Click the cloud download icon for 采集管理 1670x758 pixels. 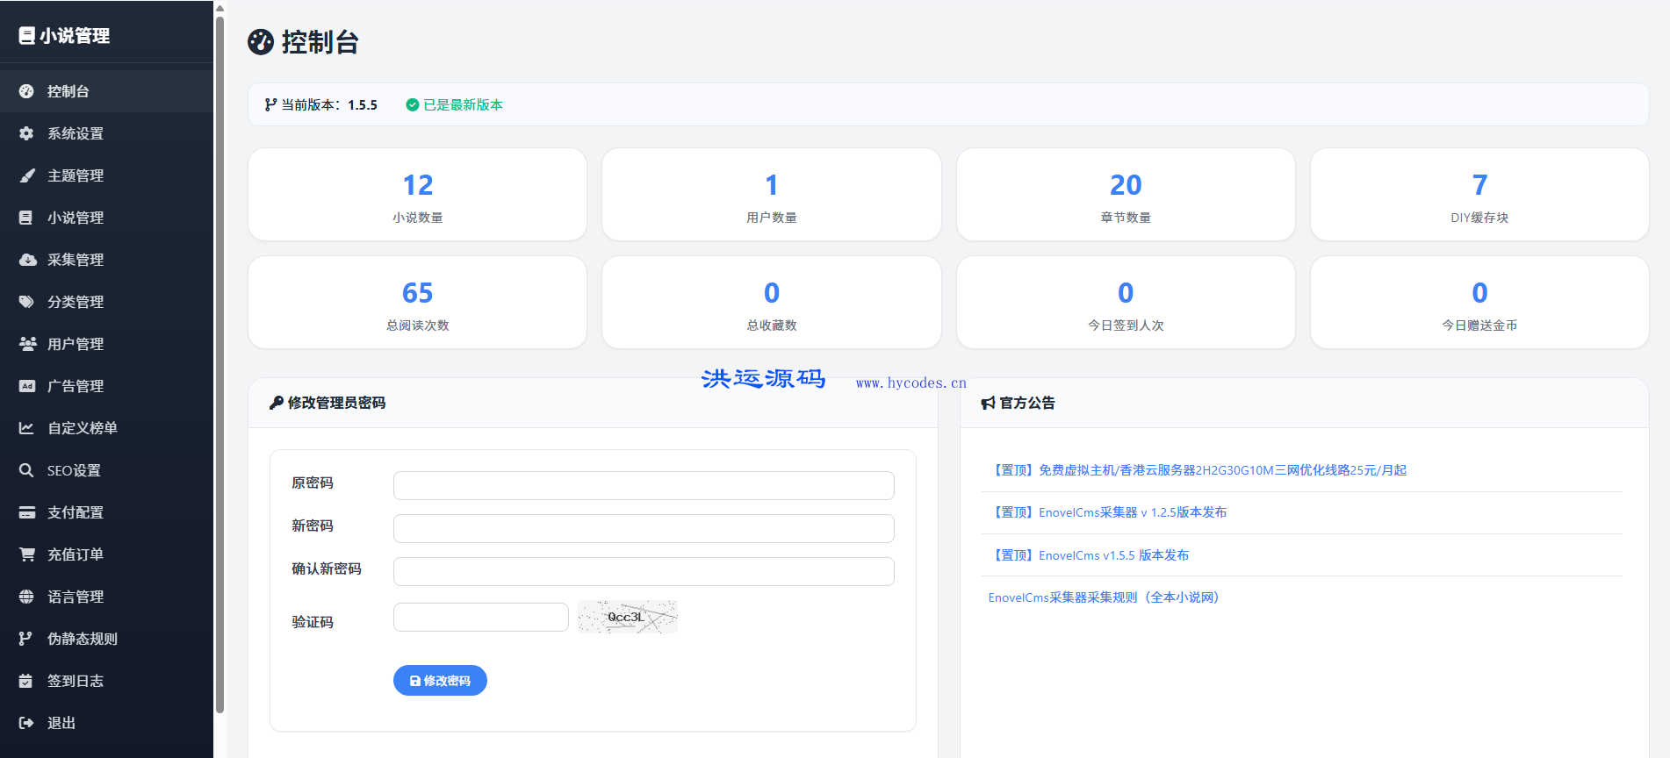[28, 260]
